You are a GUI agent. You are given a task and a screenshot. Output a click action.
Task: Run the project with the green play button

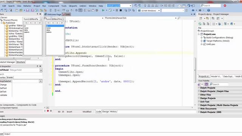(103, 10)
